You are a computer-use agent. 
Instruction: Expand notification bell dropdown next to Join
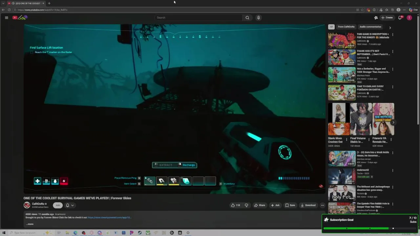point(70,205)
